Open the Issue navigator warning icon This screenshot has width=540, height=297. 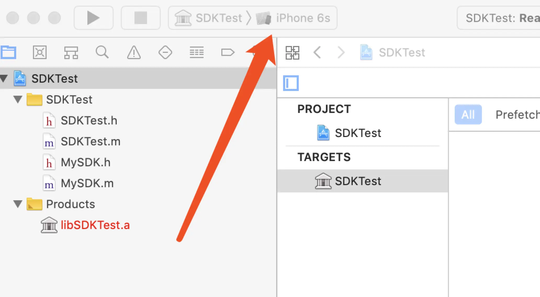click(x=134, y=52)
